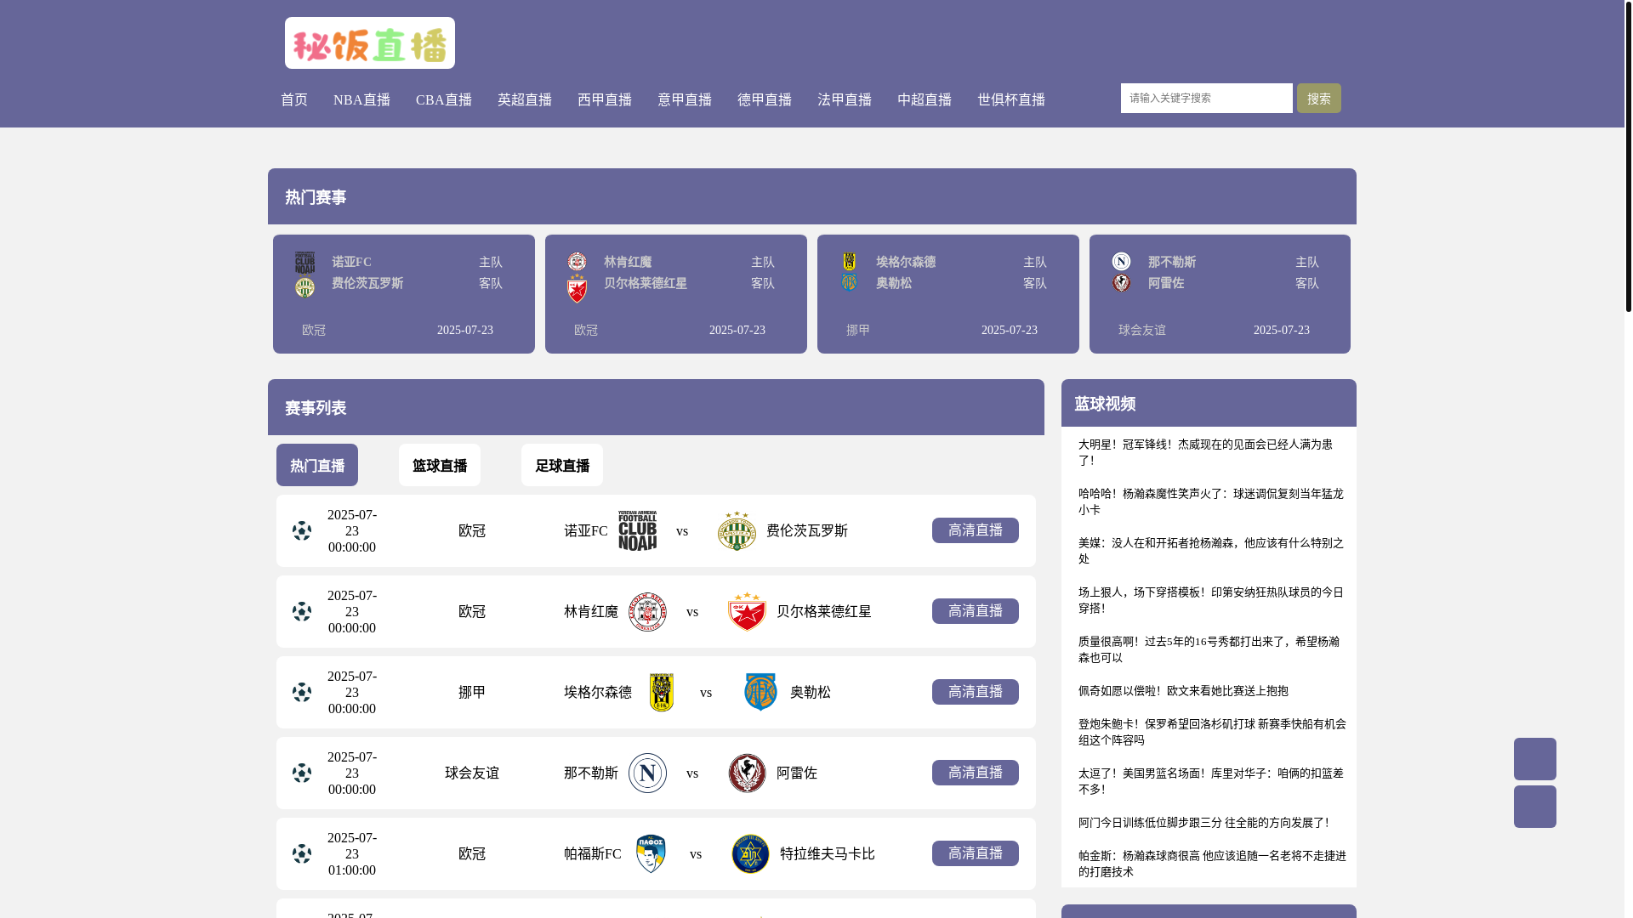The image size is (1633, 918).
Task: Click the 搜索 search button
Action: pyautogui.click(x=1319, y=98)
